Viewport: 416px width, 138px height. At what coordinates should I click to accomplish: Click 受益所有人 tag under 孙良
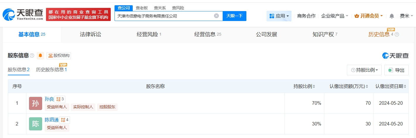click(x=57, y=107)
